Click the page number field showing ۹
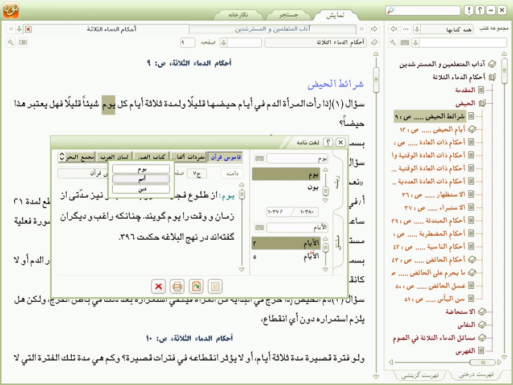Image resolution: width=513 pixels, height=385 pixels. click(188, 43)
